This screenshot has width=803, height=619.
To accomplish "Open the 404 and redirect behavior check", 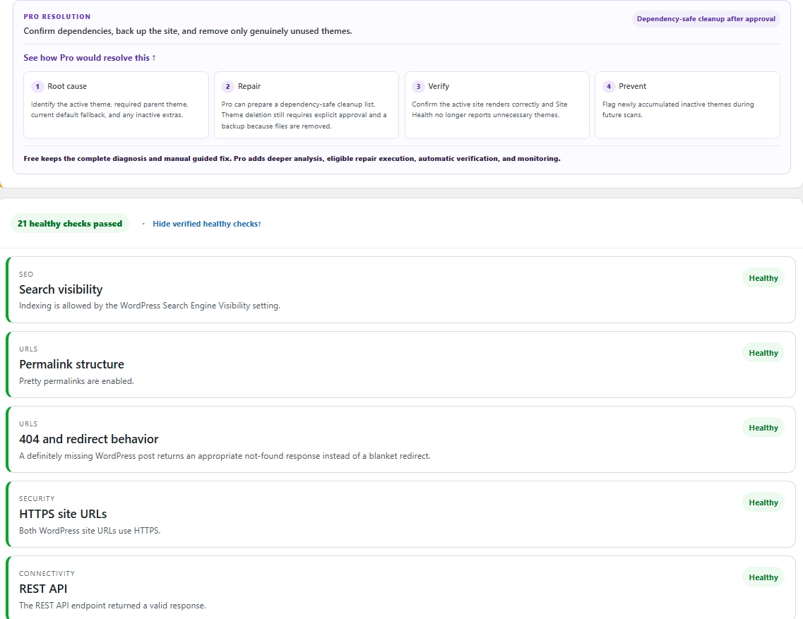I will coord(400,439).
